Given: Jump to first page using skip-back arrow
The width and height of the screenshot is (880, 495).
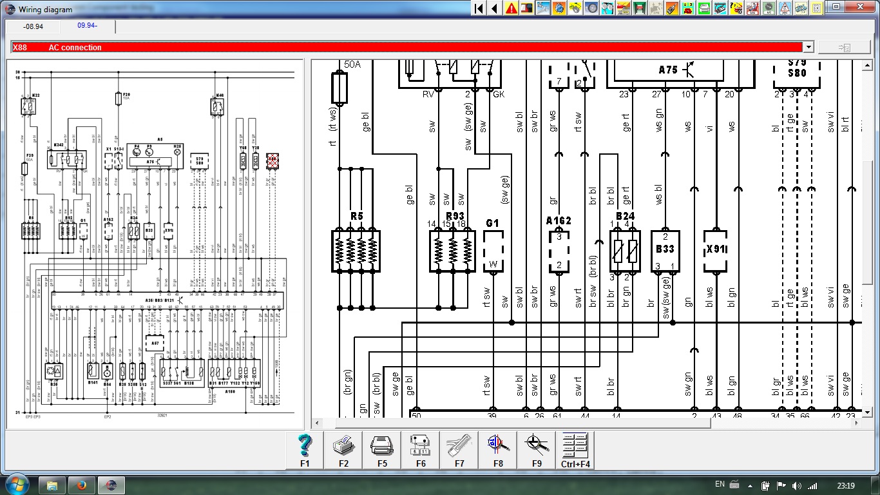Looking at the screenshot, I should click(479, 8).
